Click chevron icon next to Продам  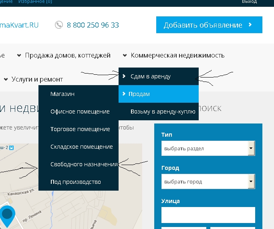click(x=124, y=94)
